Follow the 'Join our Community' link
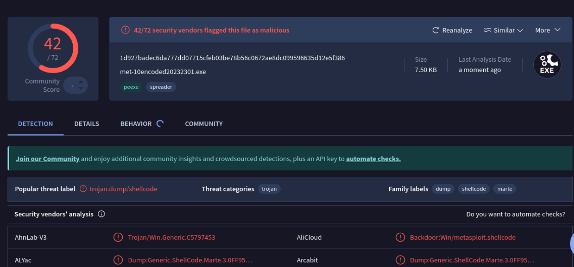 tap(47, 159)
